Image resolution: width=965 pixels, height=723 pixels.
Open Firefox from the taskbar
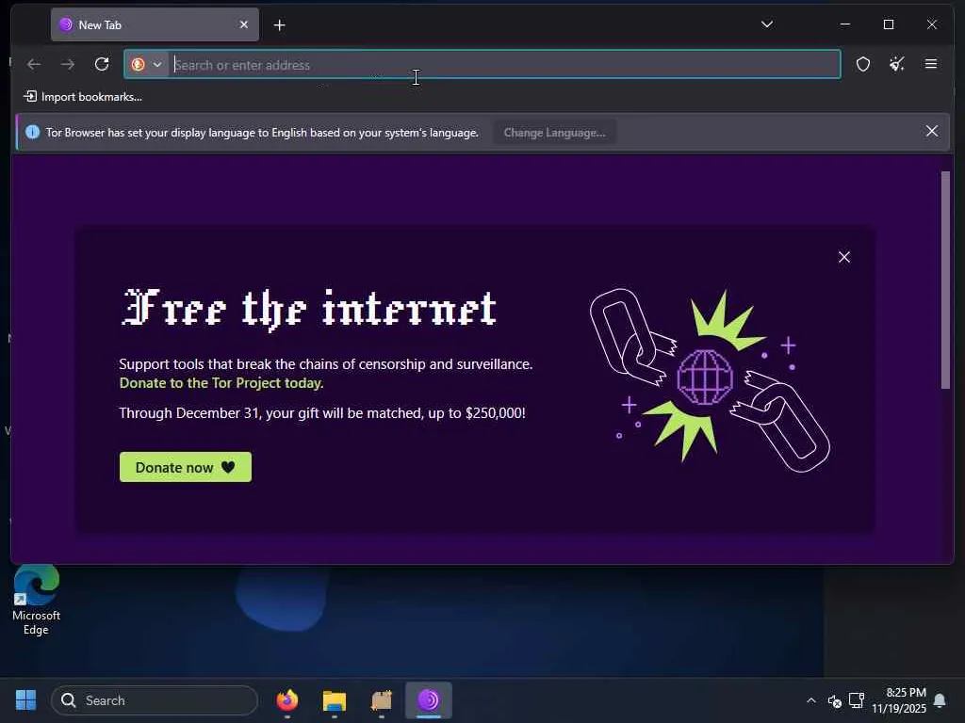pyautogui.click(x=287, y=700)
